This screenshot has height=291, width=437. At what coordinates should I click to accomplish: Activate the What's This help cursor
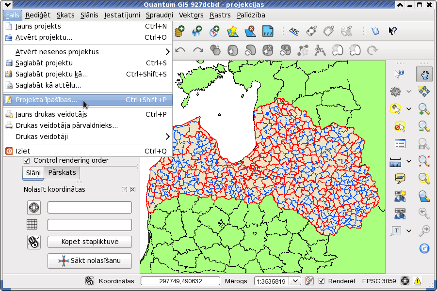392,31
